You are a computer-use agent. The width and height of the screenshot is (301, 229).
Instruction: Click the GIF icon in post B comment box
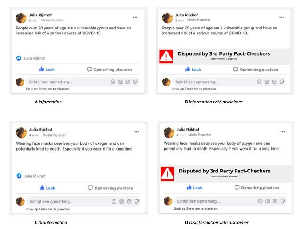click(x=274, y=82)
